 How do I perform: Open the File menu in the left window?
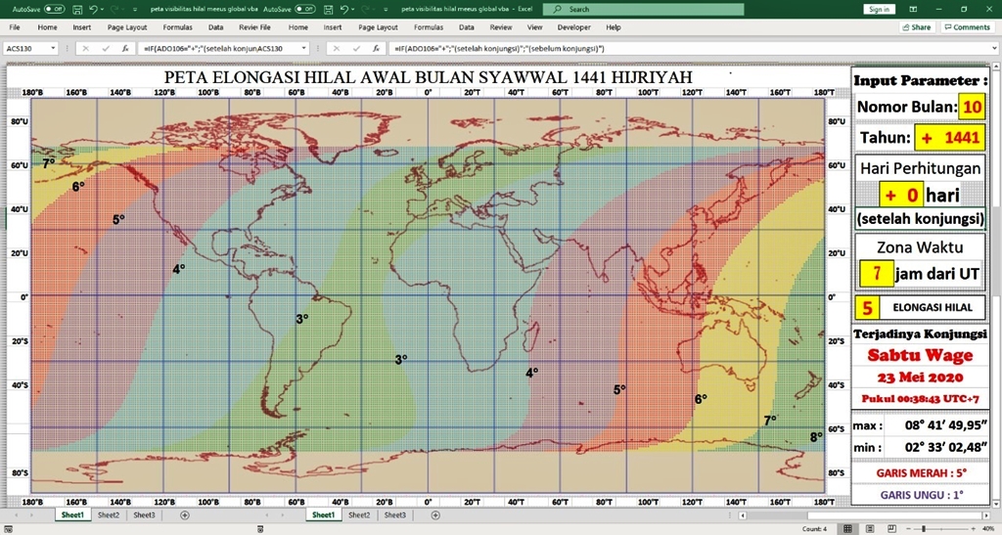[15, 27]
